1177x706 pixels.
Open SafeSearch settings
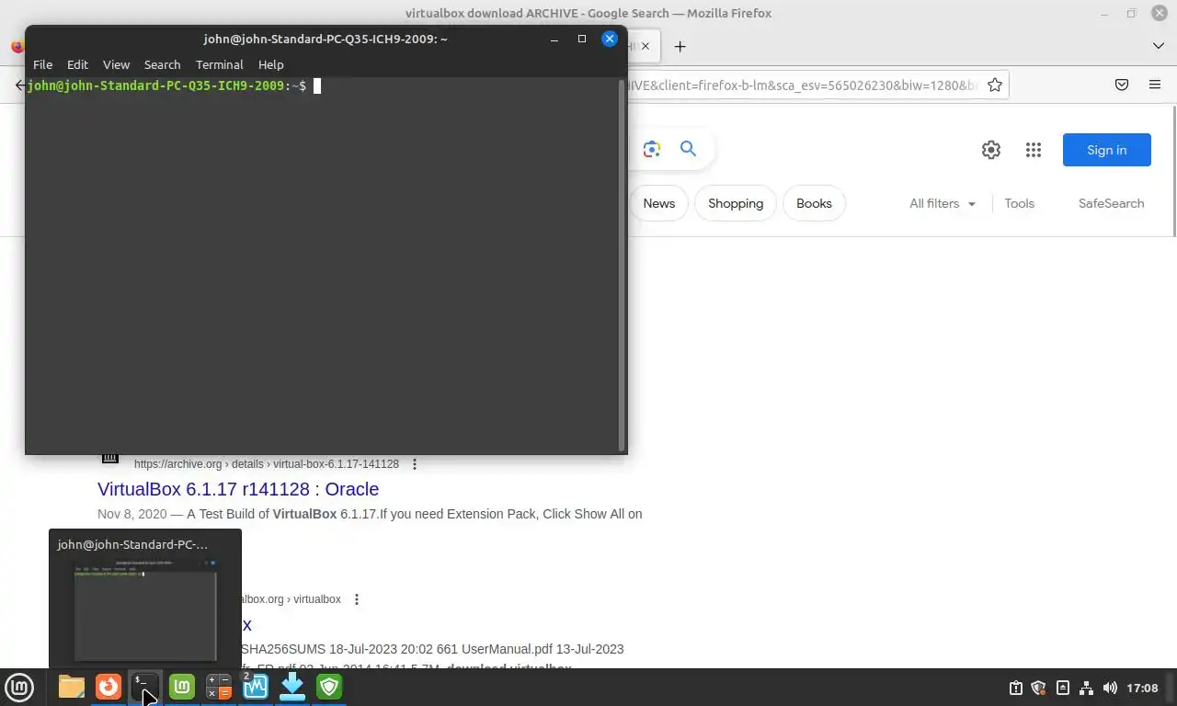(x=1111, y=203)
